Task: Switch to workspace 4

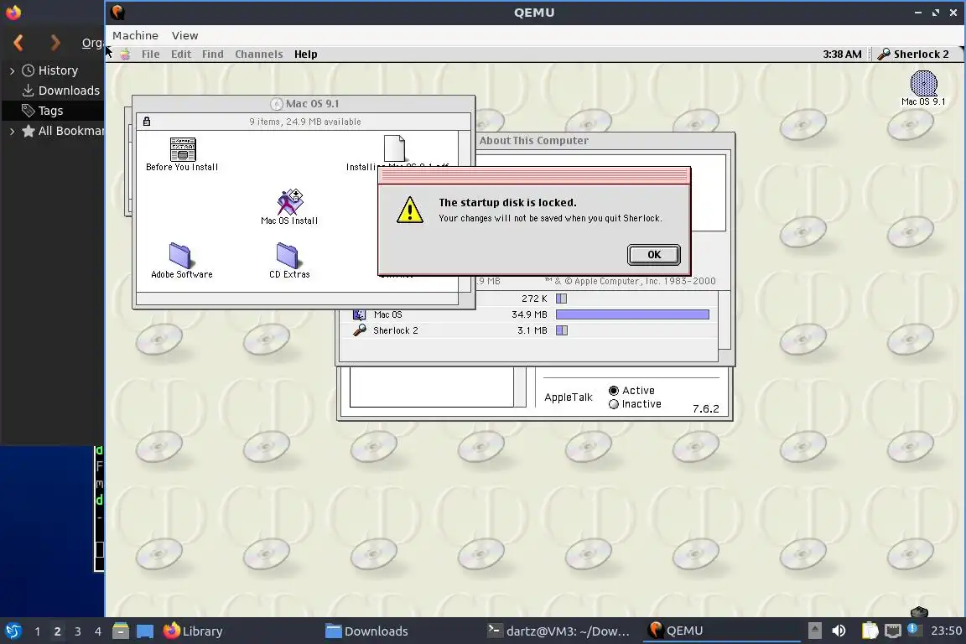Action: pos(98,631)
